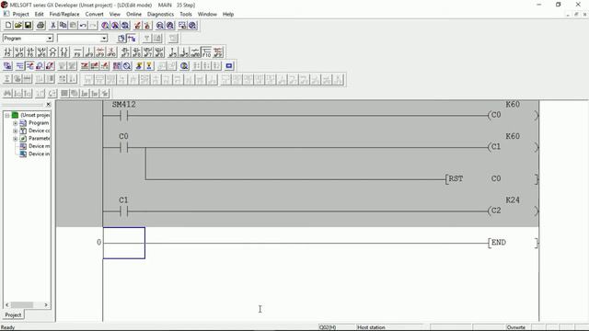
Task: Select the C0 K60 counter coil
Action: [x=513, y=115]
